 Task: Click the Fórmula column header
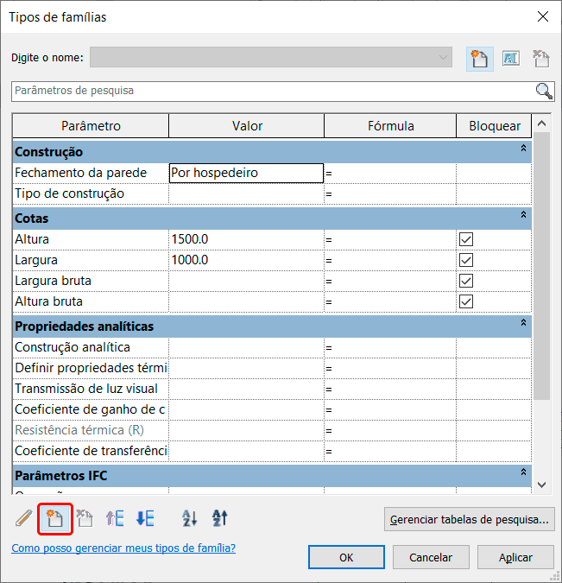(390, 126)
